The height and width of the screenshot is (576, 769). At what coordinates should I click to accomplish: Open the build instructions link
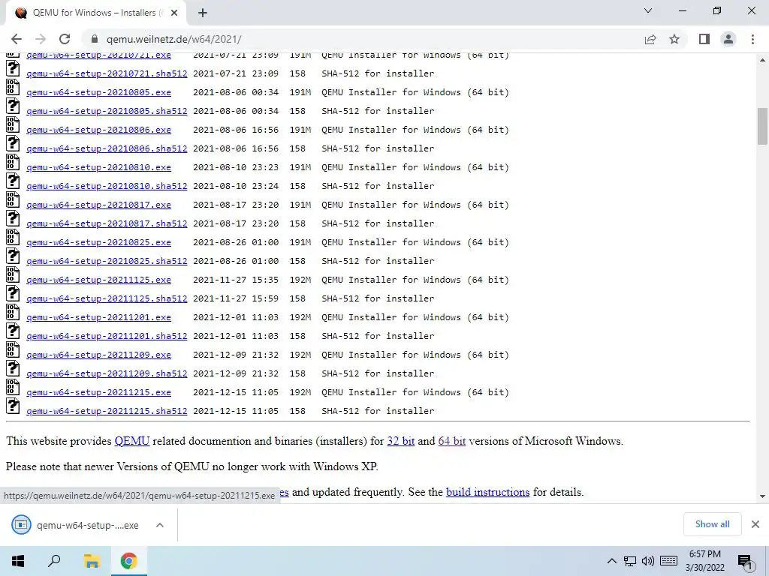point(487,492)
